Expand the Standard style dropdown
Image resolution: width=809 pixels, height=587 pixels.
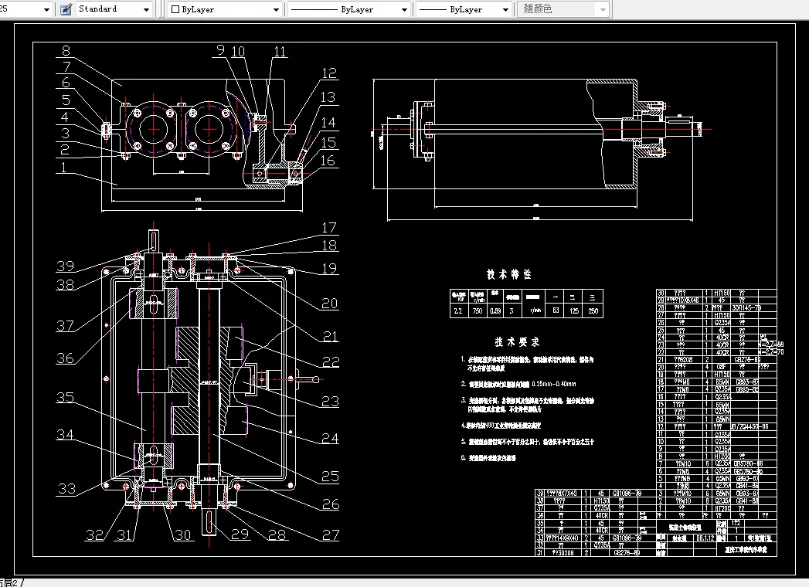(147, 9)
